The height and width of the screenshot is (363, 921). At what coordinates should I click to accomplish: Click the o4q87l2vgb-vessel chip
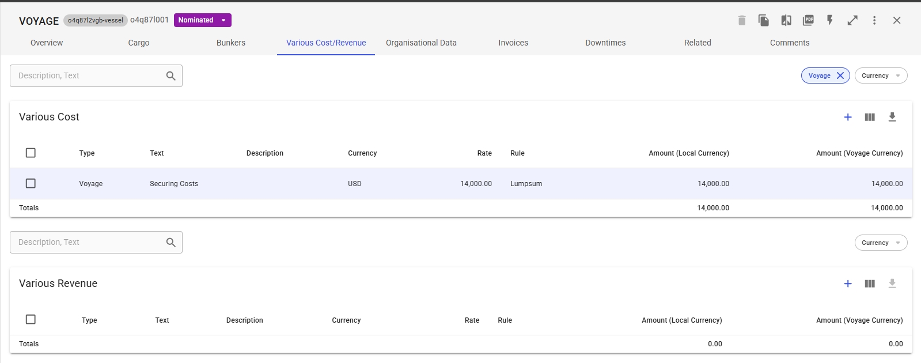(x=95, y=20)
